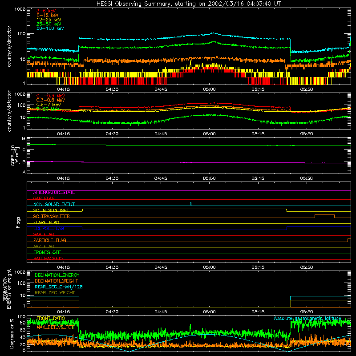356x356 pixels.
Task: Click the 1000 tick label on the keV plot
Action: tap(20, 9)
